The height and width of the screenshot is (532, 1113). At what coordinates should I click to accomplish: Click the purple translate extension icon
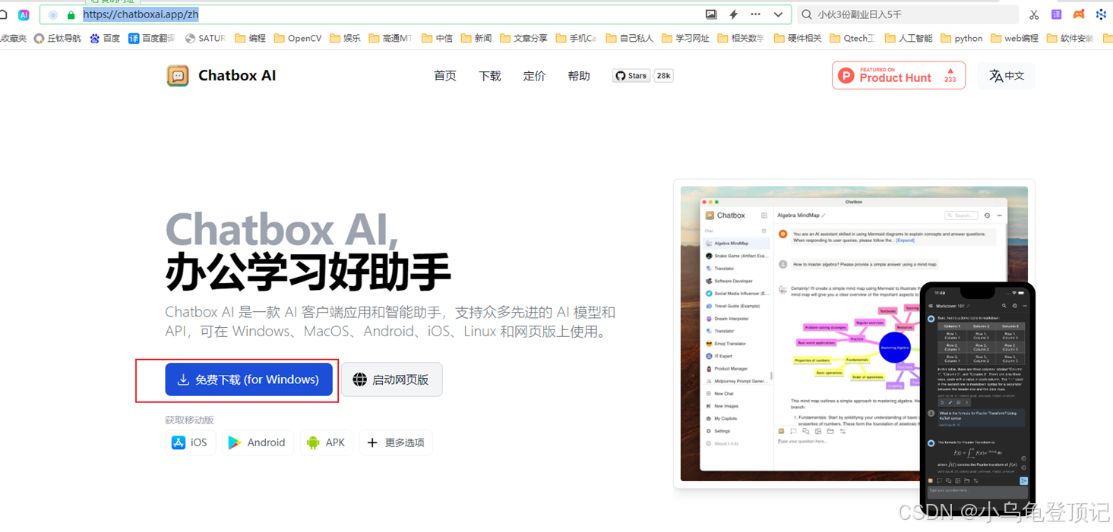1056,14
